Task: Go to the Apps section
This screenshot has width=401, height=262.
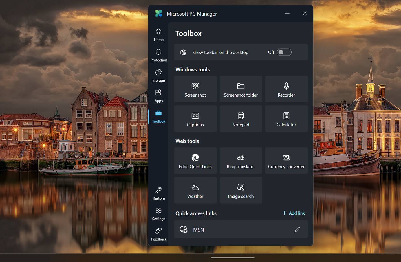Action: (158, 96)
